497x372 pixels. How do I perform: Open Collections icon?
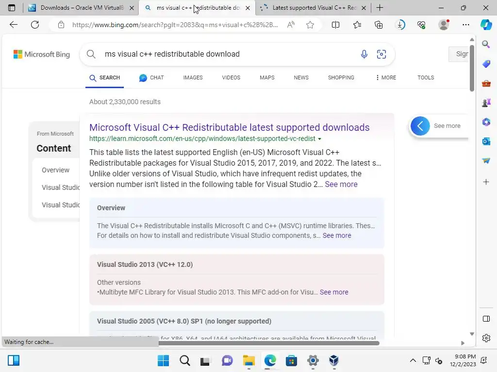pos(379,25)
